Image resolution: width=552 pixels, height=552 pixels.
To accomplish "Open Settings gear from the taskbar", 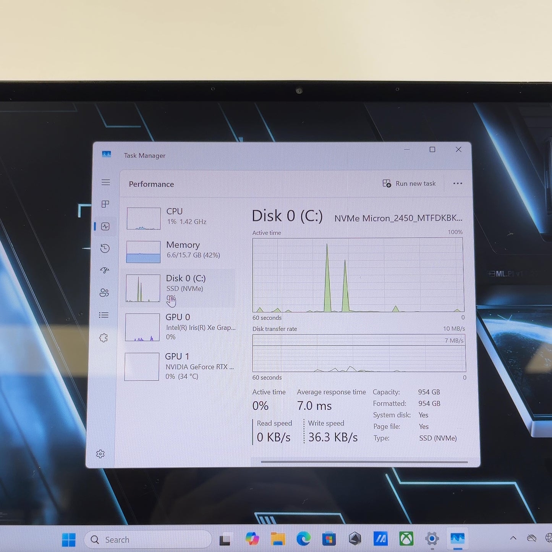I will 432,539.
